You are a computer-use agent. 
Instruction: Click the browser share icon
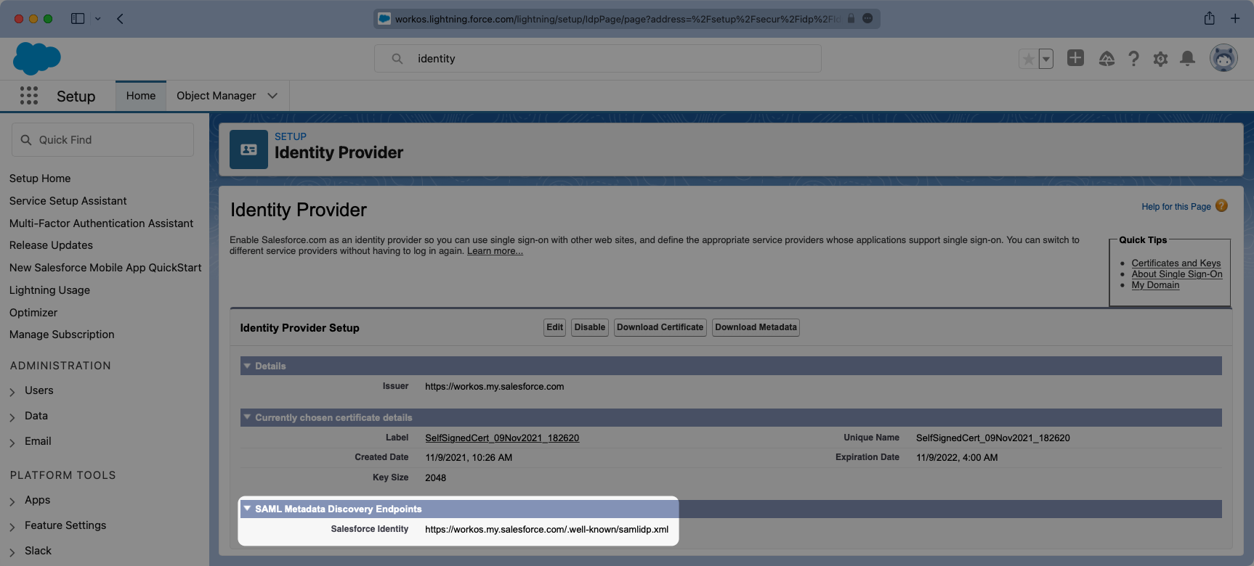point(1209,19)
